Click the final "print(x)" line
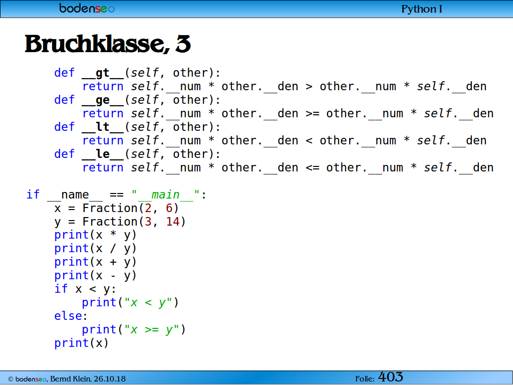 (81, 343)
